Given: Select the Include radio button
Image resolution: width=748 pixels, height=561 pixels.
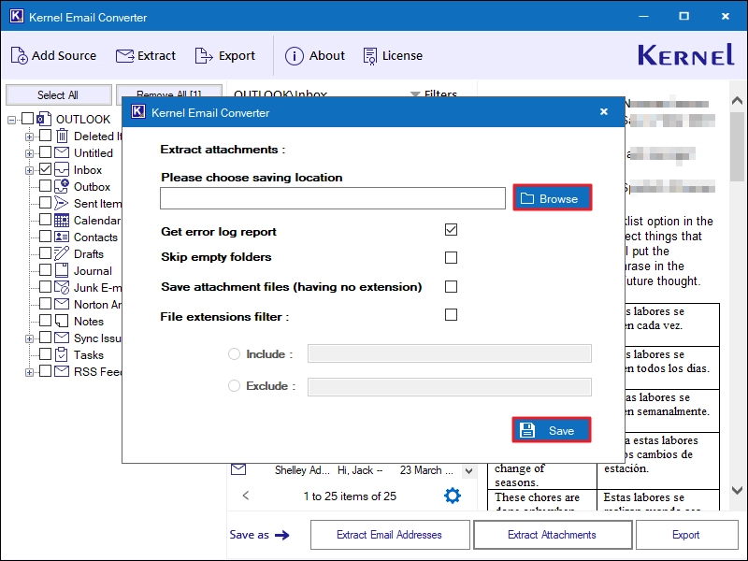Looking at the screenshot, I should [x=234, y=354].
